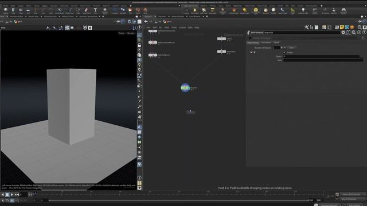367x206 pixels.
Task: Play the timeline backward
Action: click(x=2, y=195)
